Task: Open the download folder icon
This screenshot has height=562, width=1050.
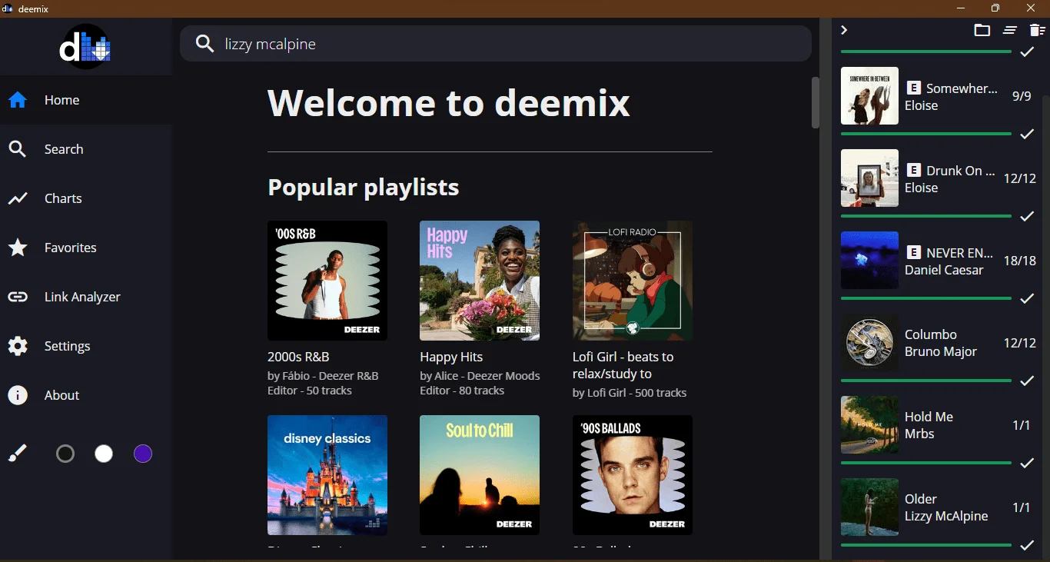Action: (x=982, y=30)
